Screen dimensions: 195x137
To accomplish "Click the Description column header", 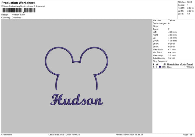I will [173, 64].
